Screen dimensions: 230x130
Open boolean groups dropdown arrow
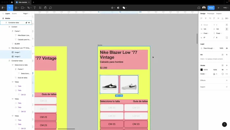coord(126,8)
